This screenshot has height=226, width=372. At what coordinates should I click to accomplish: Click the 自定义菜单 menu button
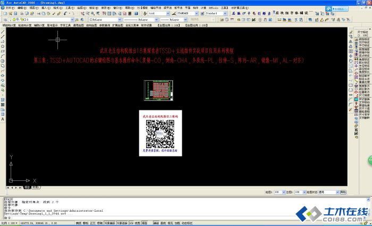pos(132,25)
